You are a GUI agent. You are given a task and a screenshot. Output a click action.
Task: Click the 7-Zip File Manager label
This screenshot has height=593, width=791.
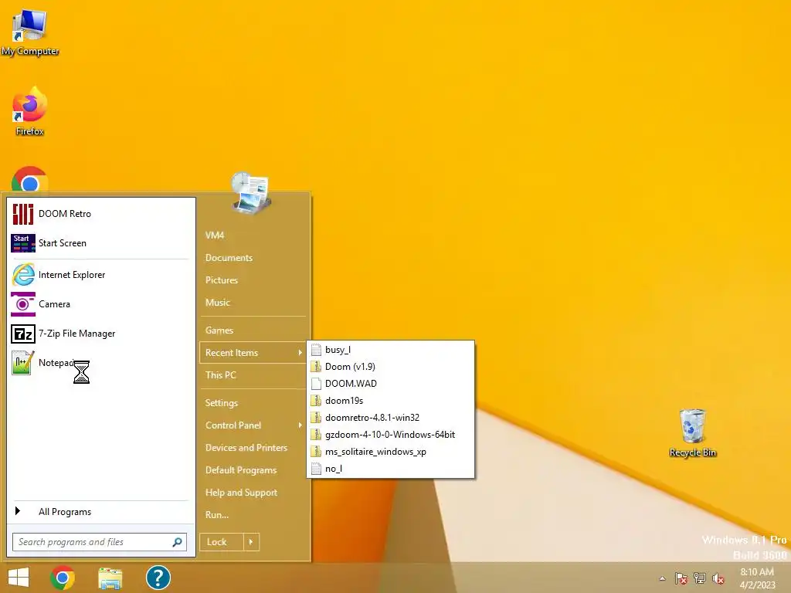(x=77, y=334)
